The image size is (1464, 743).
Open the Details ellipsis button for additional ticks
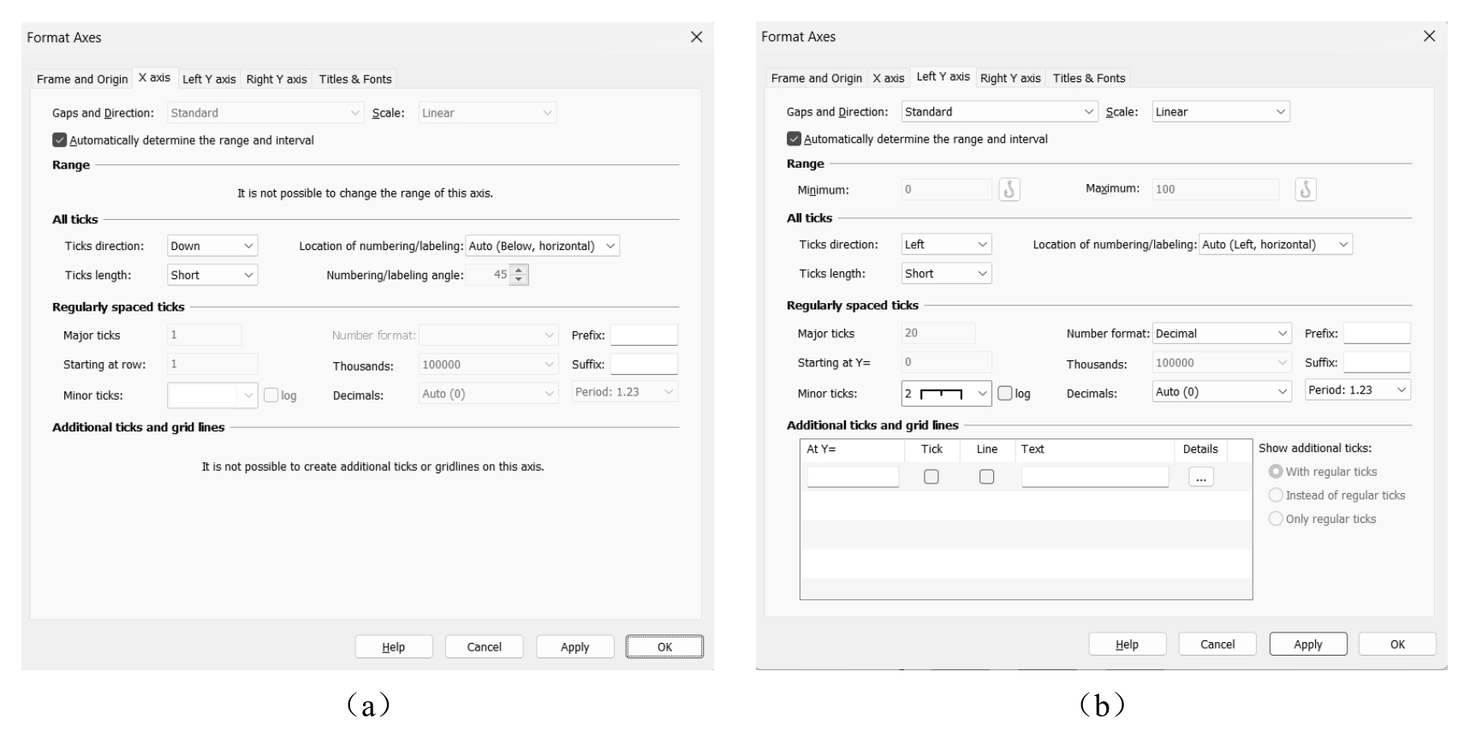tap(1200, 478)
